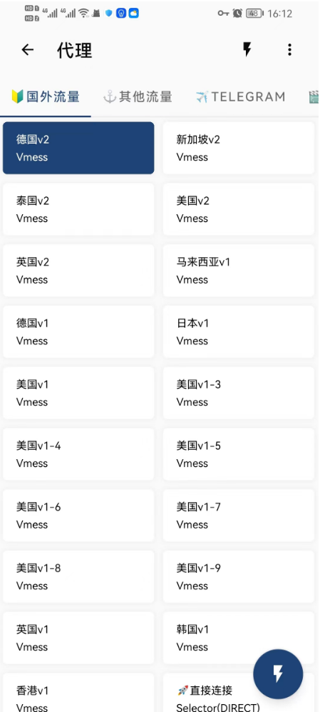
Task: Select the 韩国v1 proxy node
Action: pyautogui.click(x=239, y=638)
